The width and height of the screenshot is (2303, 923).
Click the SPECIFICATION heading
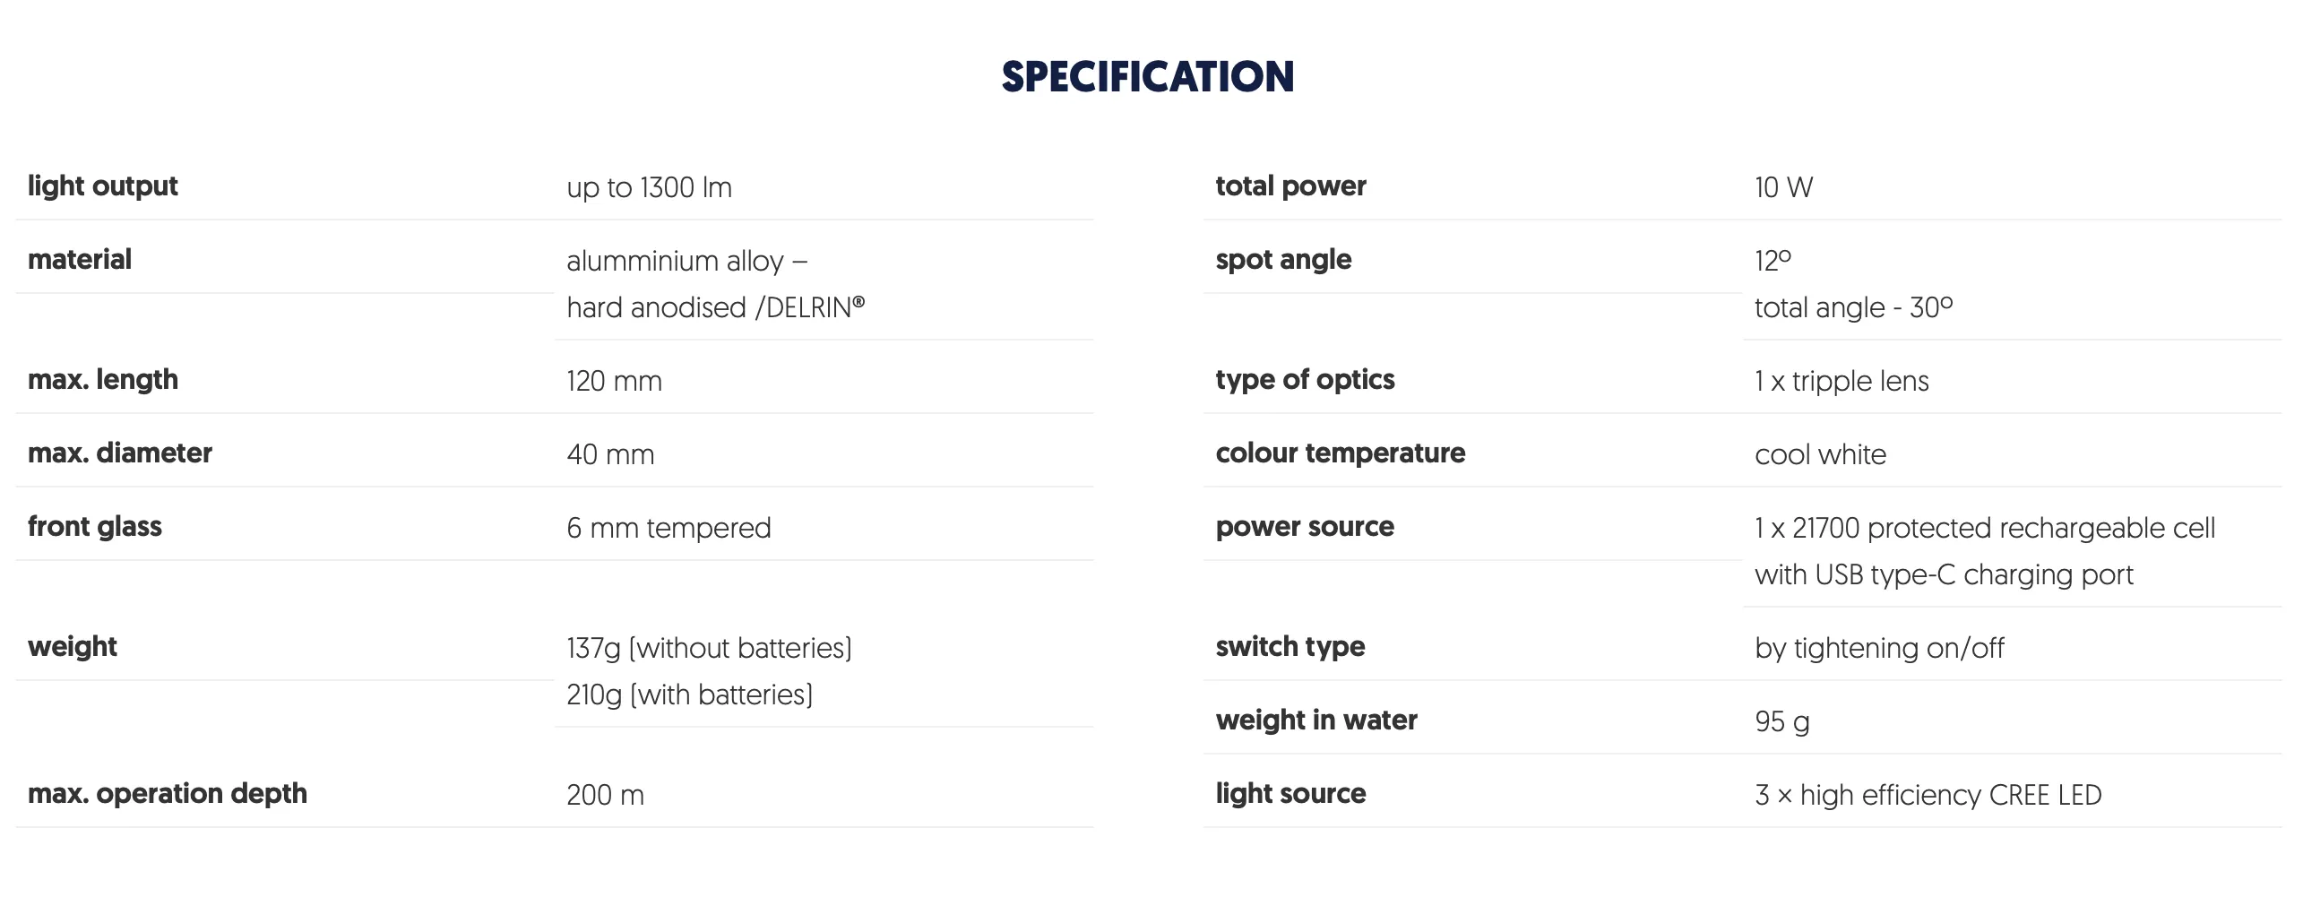(1148, 77)
